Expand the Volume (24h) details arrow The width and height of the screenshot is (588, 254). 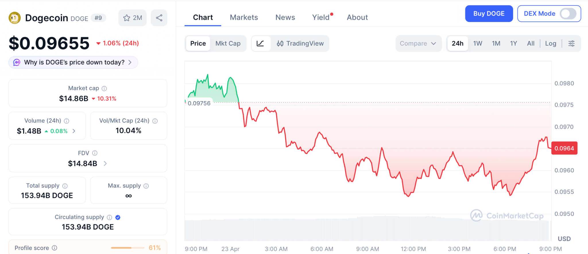click(x=74, y=131)
